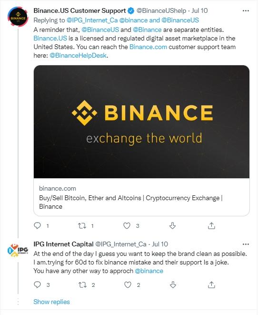Click the @binance mention in the IPG tweet
This screenshot has width=267, height=315.
(149, 271)
